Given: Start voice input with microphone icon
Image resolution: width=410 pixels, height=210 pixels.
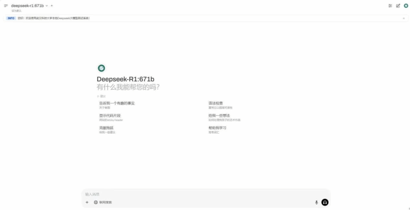Looking at the screenshot, I should pyautogui.click(x=316, y=202).
